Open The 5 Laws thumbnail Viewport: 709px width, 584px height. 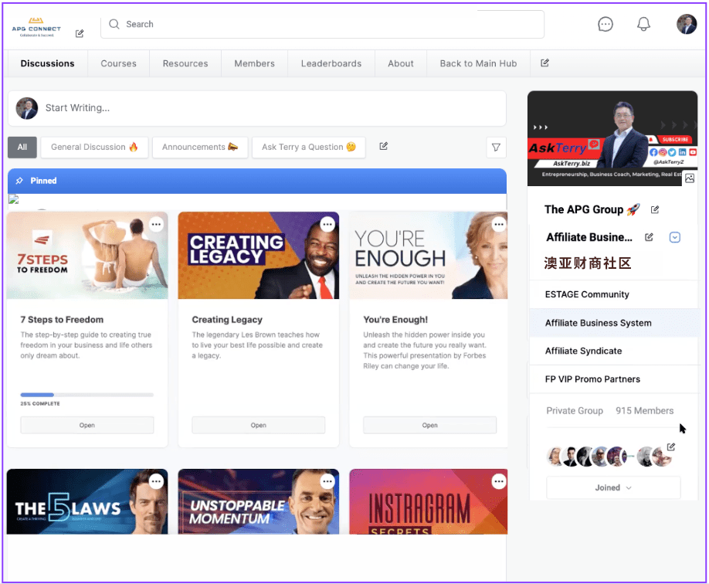click(x=87, y=501)
